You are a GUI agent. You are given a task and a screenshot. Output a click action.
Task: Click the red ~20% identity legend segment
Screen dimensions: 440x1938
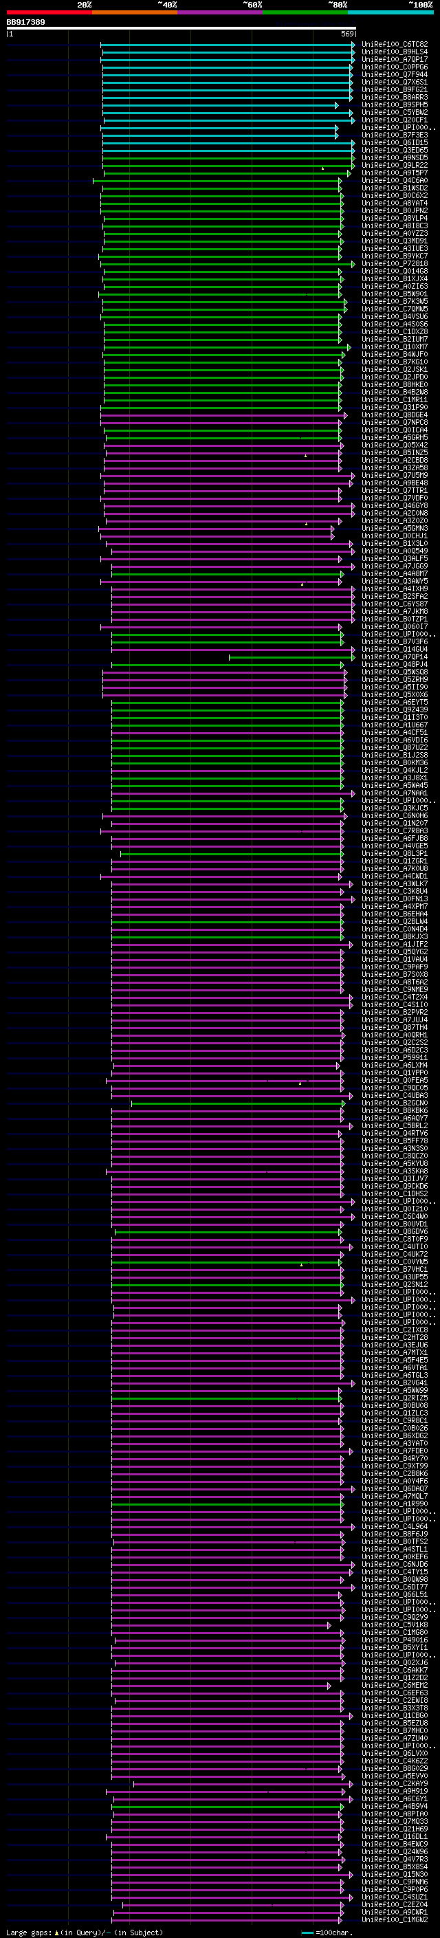pyautogui.click(x=49, y=12)
